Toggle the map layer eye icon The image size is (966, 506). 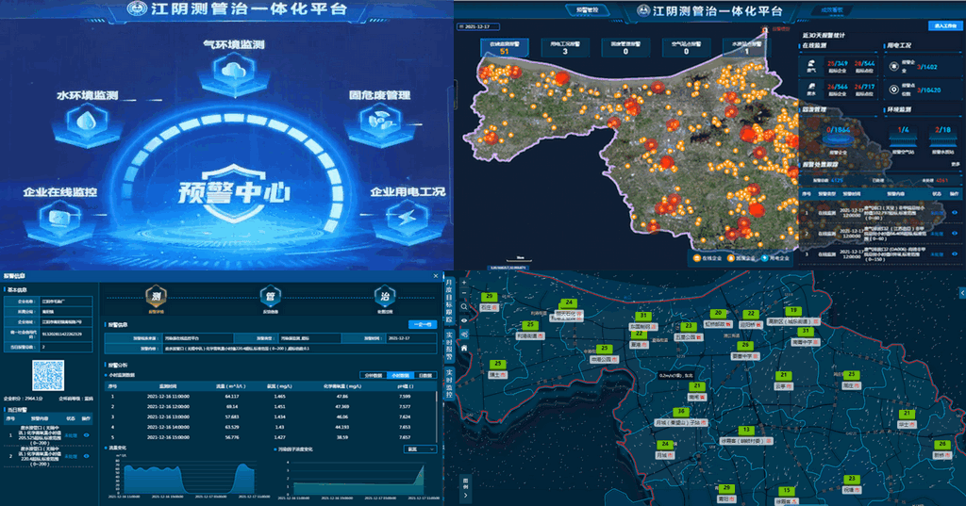point(463,319)
